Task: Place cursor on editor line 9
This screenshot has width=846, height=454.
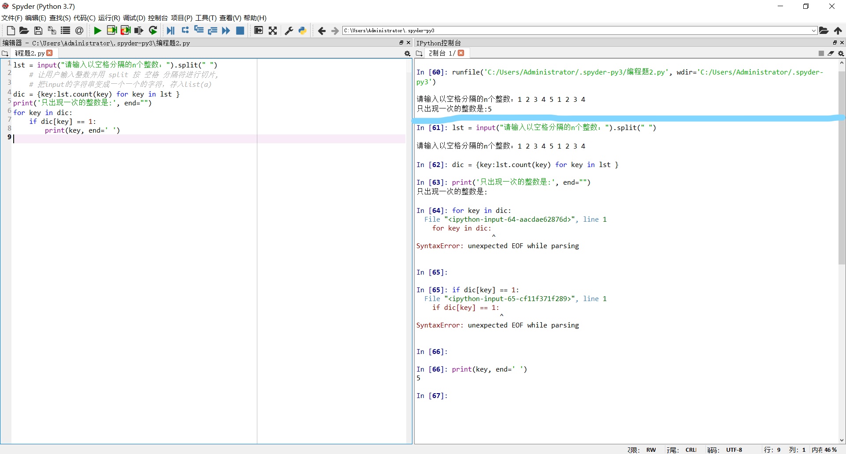Action: [209, 139]
